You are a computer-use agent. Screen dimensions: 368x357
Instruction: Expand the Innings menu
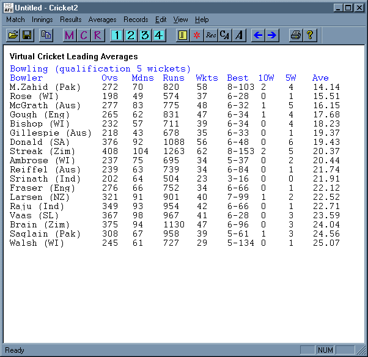(x=42, y=20)
